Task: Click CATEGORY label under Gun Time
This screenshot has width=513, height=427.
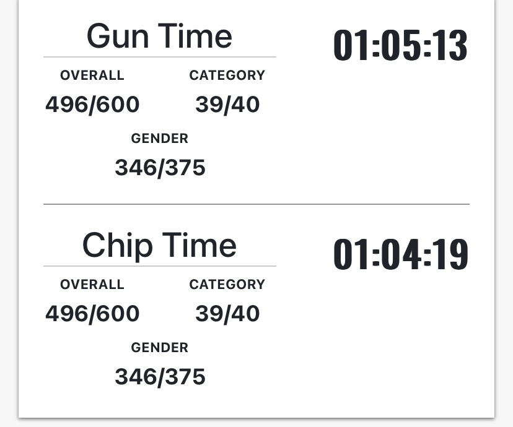Action: coord(227,75)
